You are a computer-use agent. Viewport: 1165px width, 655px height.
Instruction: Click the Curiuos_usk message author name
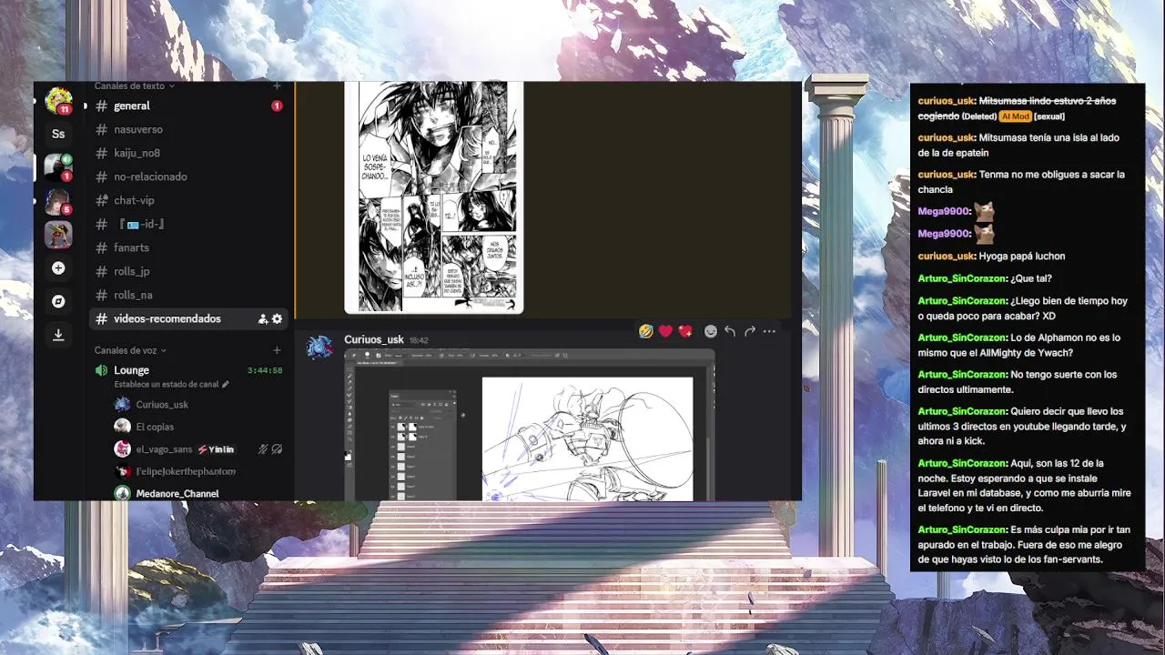374,339
